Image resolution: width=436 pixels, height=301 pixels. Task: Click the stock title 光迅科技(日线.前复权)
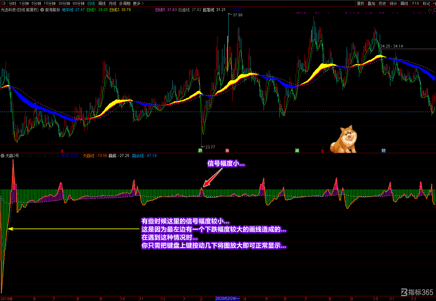point(20,10)
